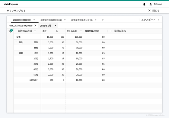
Task: Grab the drag handle beside 性別
Action: (16, 42)
